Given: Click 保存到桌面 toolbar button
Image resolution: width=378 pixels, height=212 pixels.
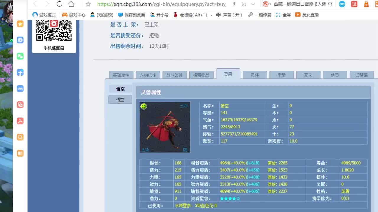Looking at the screenshot, I should click(131, 15).
